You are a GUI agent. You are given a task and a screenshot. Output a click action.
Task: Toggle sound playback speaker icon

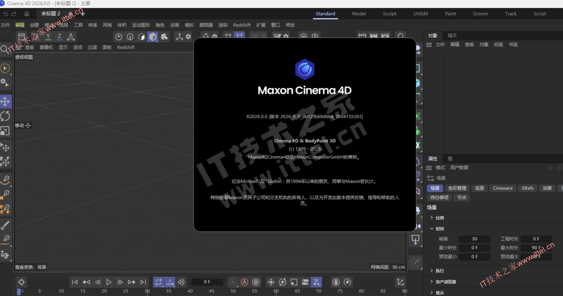click(181, 282)
